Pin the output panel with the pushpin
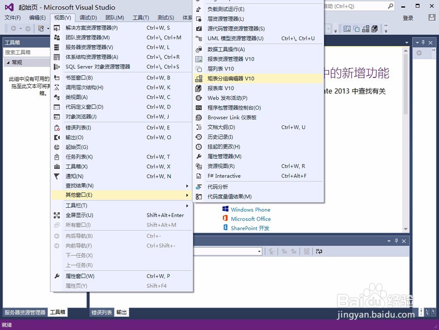The width and height of the screenshot is (439, 330). point(396,241)
